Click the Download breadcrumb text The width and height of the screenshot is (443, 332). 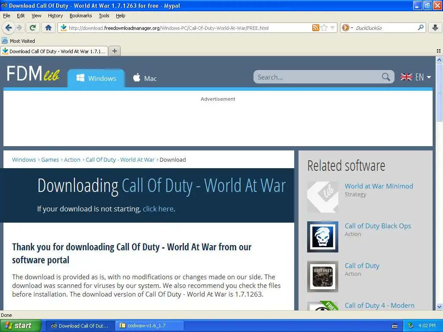tap(173, 160)
